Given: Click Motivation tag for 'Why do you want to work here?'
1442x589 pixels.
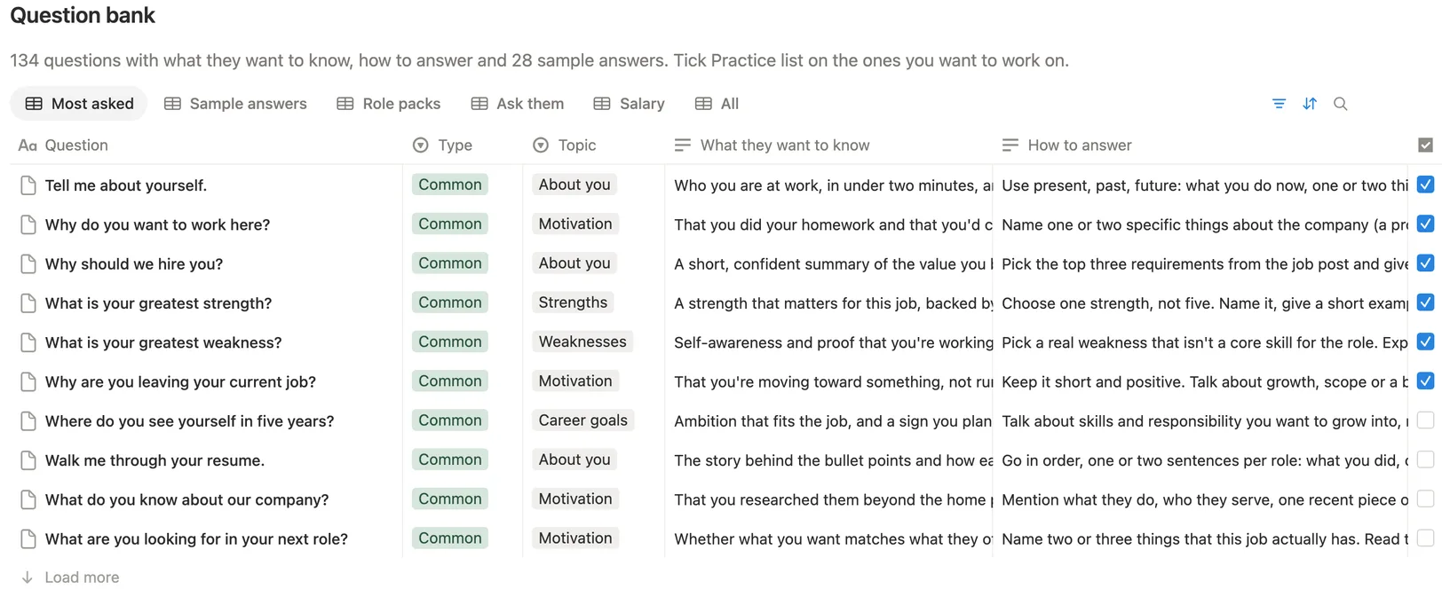Looking at the screenshot, I should (x=575, y=224).
